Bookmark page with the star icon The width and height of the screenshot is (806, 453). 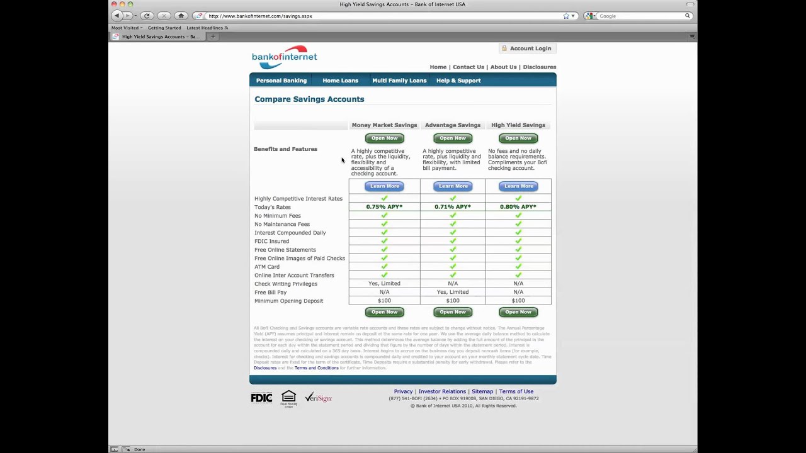click(x=566, y=16)
